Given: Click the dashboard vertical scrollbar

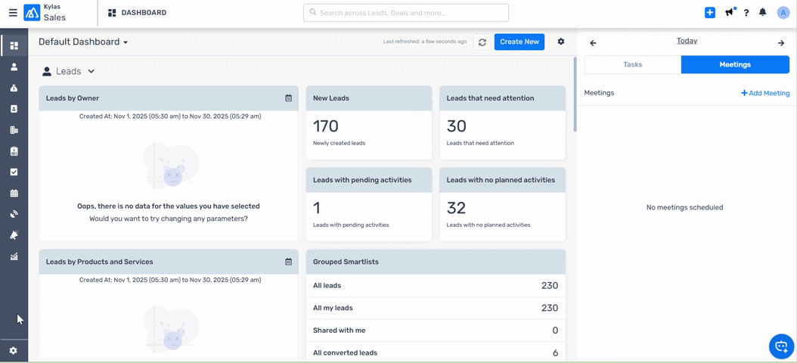Looking at the screenshot, I should (x=575, y=95).
